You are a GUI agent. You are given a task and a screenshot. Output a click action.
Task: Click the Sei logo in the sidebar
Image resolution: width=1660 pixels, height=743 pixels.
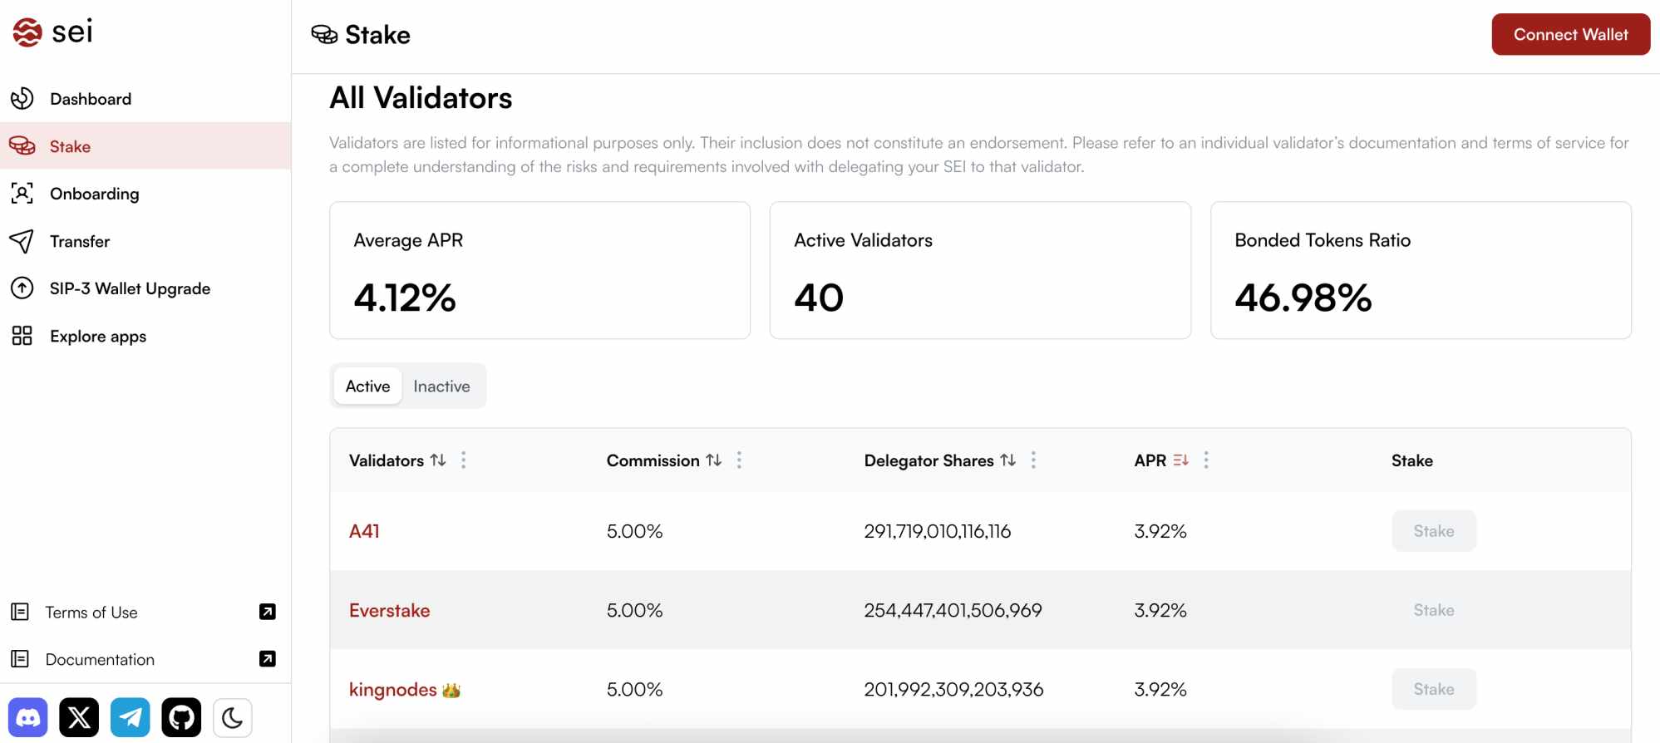[x=52, y=32]
